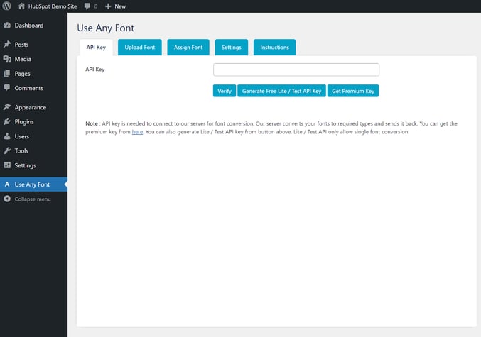The width and height of the screenshot is (481, 337).
Task: Open the comments bubble icon in admin bar
Action: tap(87, 6)
